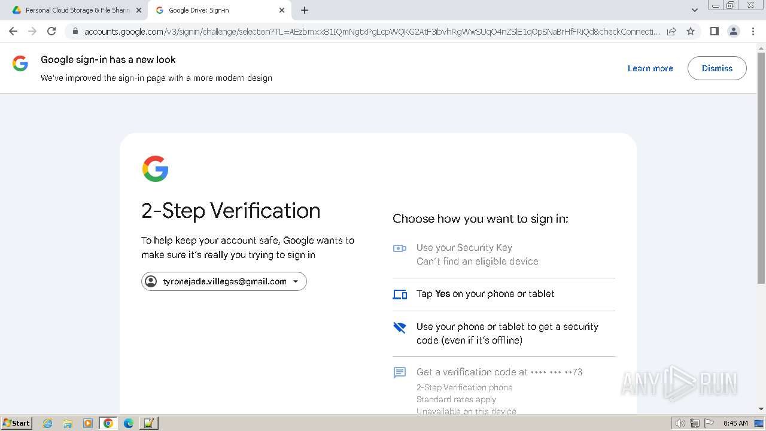This screenshot has height=431, width=766.
Task: Open Internet Explorer from taskbar
Action: point(48,423)
